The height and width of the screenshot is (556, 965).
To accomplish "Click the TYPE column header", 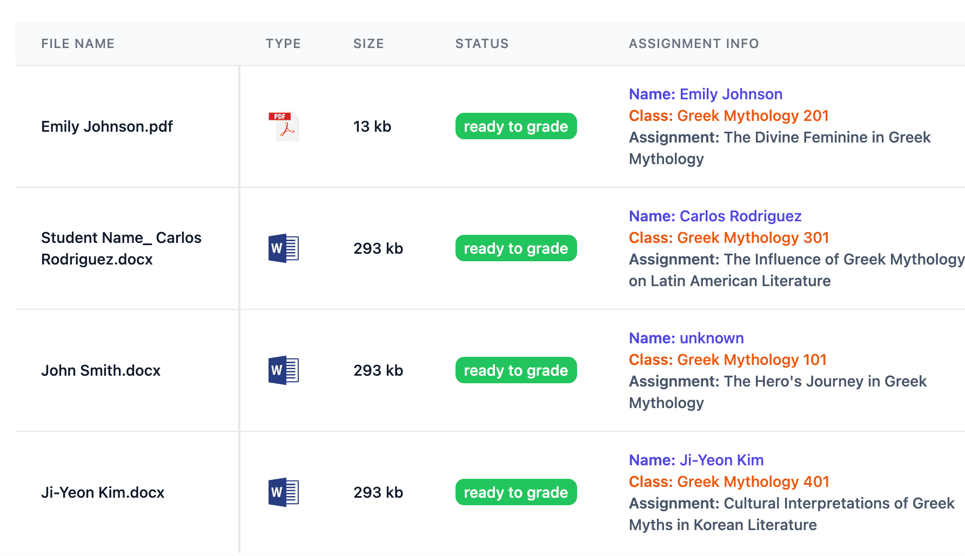I will click(283, 44).
